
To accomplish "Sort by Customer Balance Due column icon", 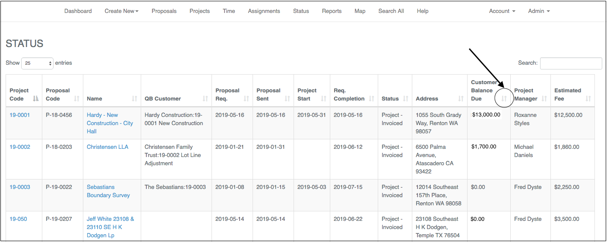I will [504, 99].
